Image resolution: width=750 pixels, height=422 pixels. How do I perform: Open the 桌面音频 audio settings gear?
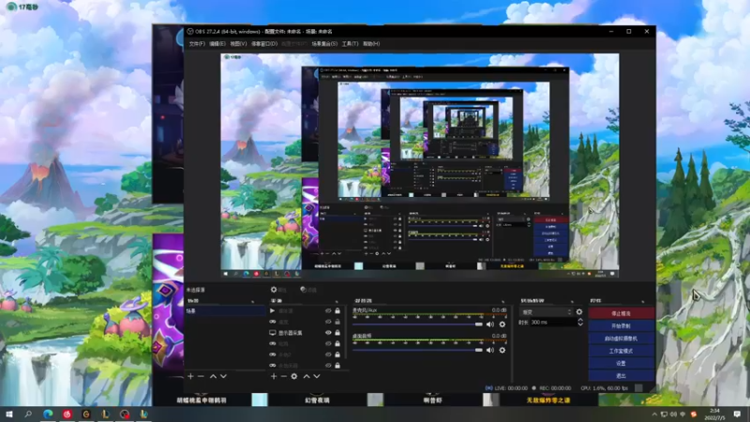(502, 350)
